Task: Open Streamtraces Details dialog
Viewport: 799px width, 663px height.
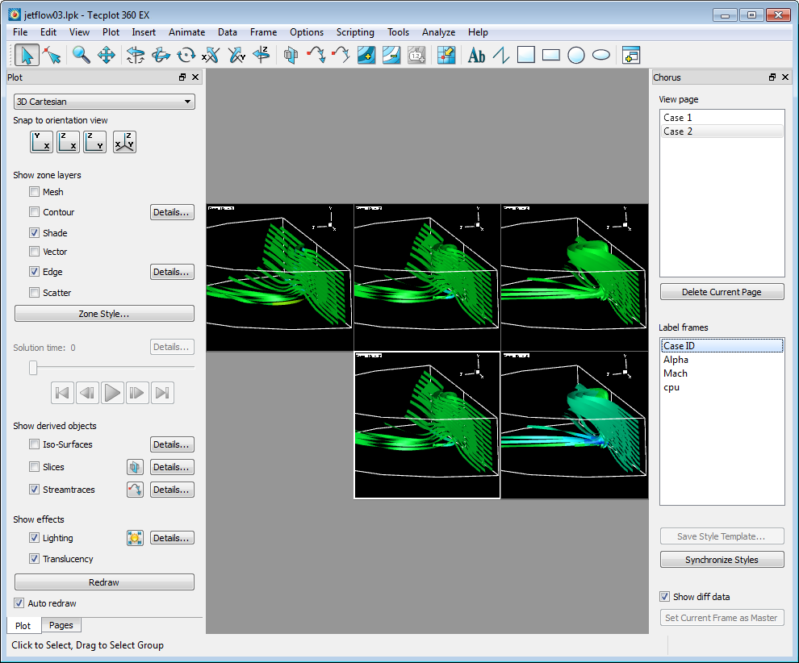Action: pyautogui.click(x=172, y=490)
